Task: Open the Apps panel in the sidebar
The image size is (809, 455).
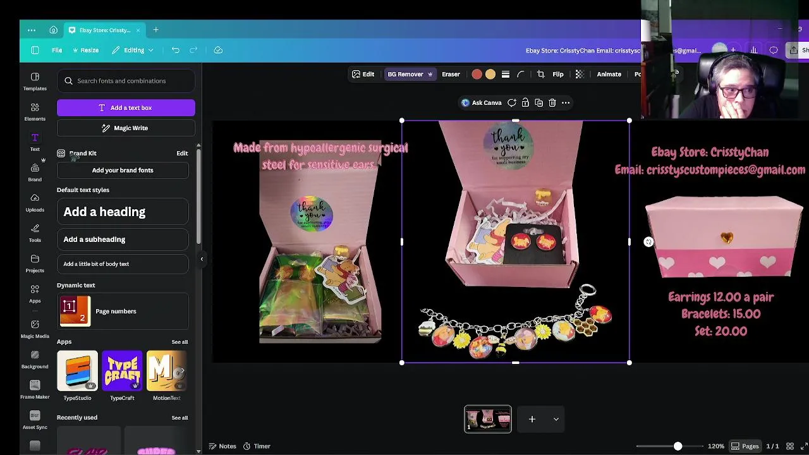Action: pyautogui.click(x=35, y=294)
